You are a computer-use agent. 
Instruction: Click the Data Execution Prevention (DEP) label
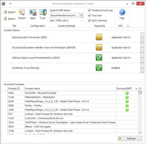pyautogui.click(x=29, y=37)
